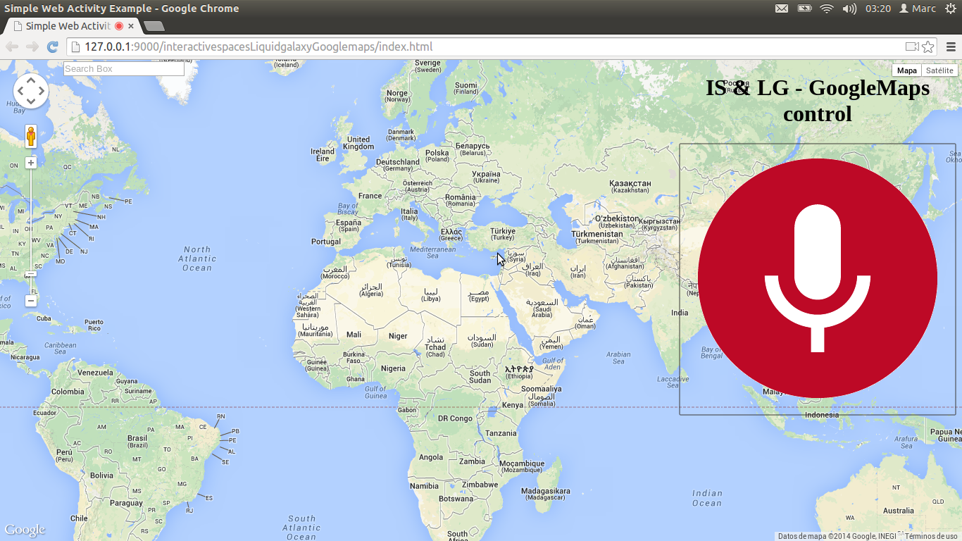Open the system gear menu
The height and width of the screenshot is (541, 962).
951,8
